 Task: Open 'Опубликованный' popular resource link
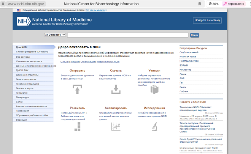[x=189, y=52]
